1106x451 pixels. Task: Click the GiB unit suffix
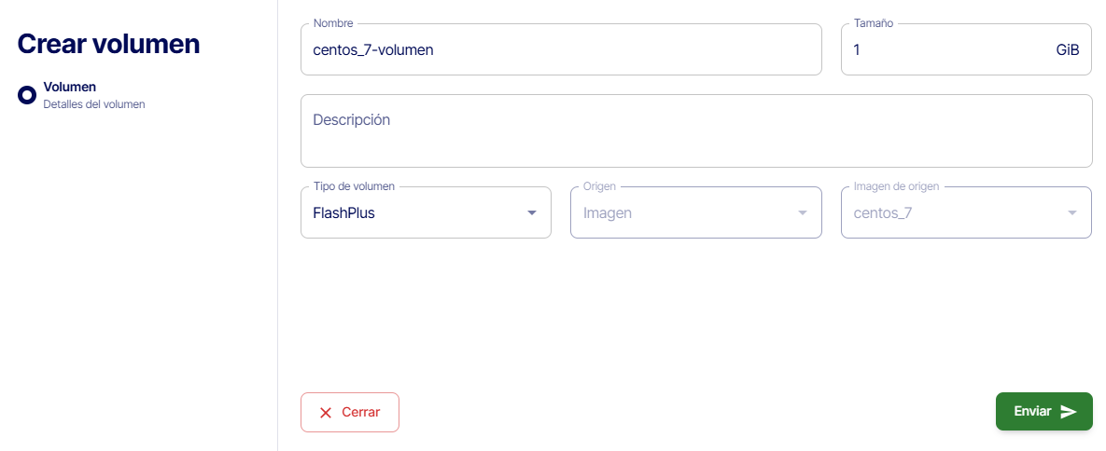click(1068, 50)
